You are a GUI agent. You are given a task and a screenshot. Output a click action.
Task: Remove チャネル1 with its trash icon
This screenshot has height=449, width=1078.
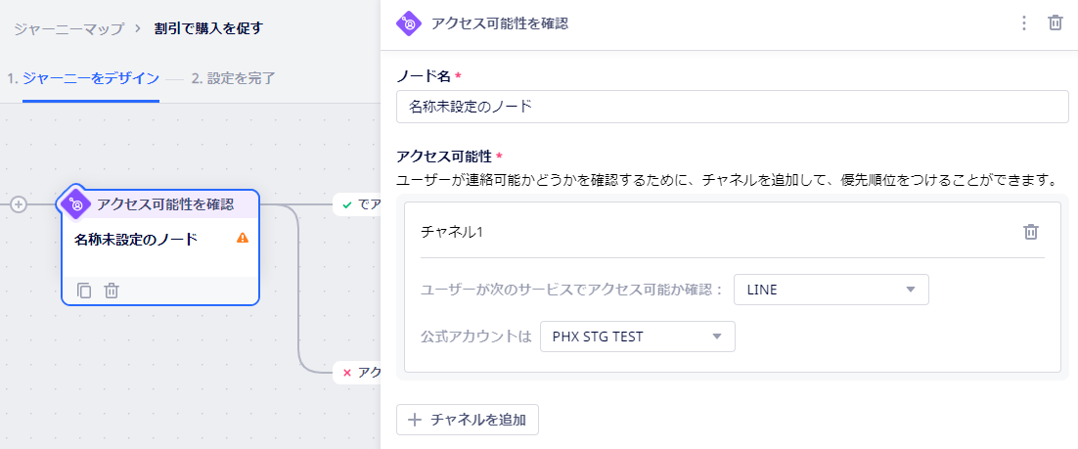point(1031,232)
